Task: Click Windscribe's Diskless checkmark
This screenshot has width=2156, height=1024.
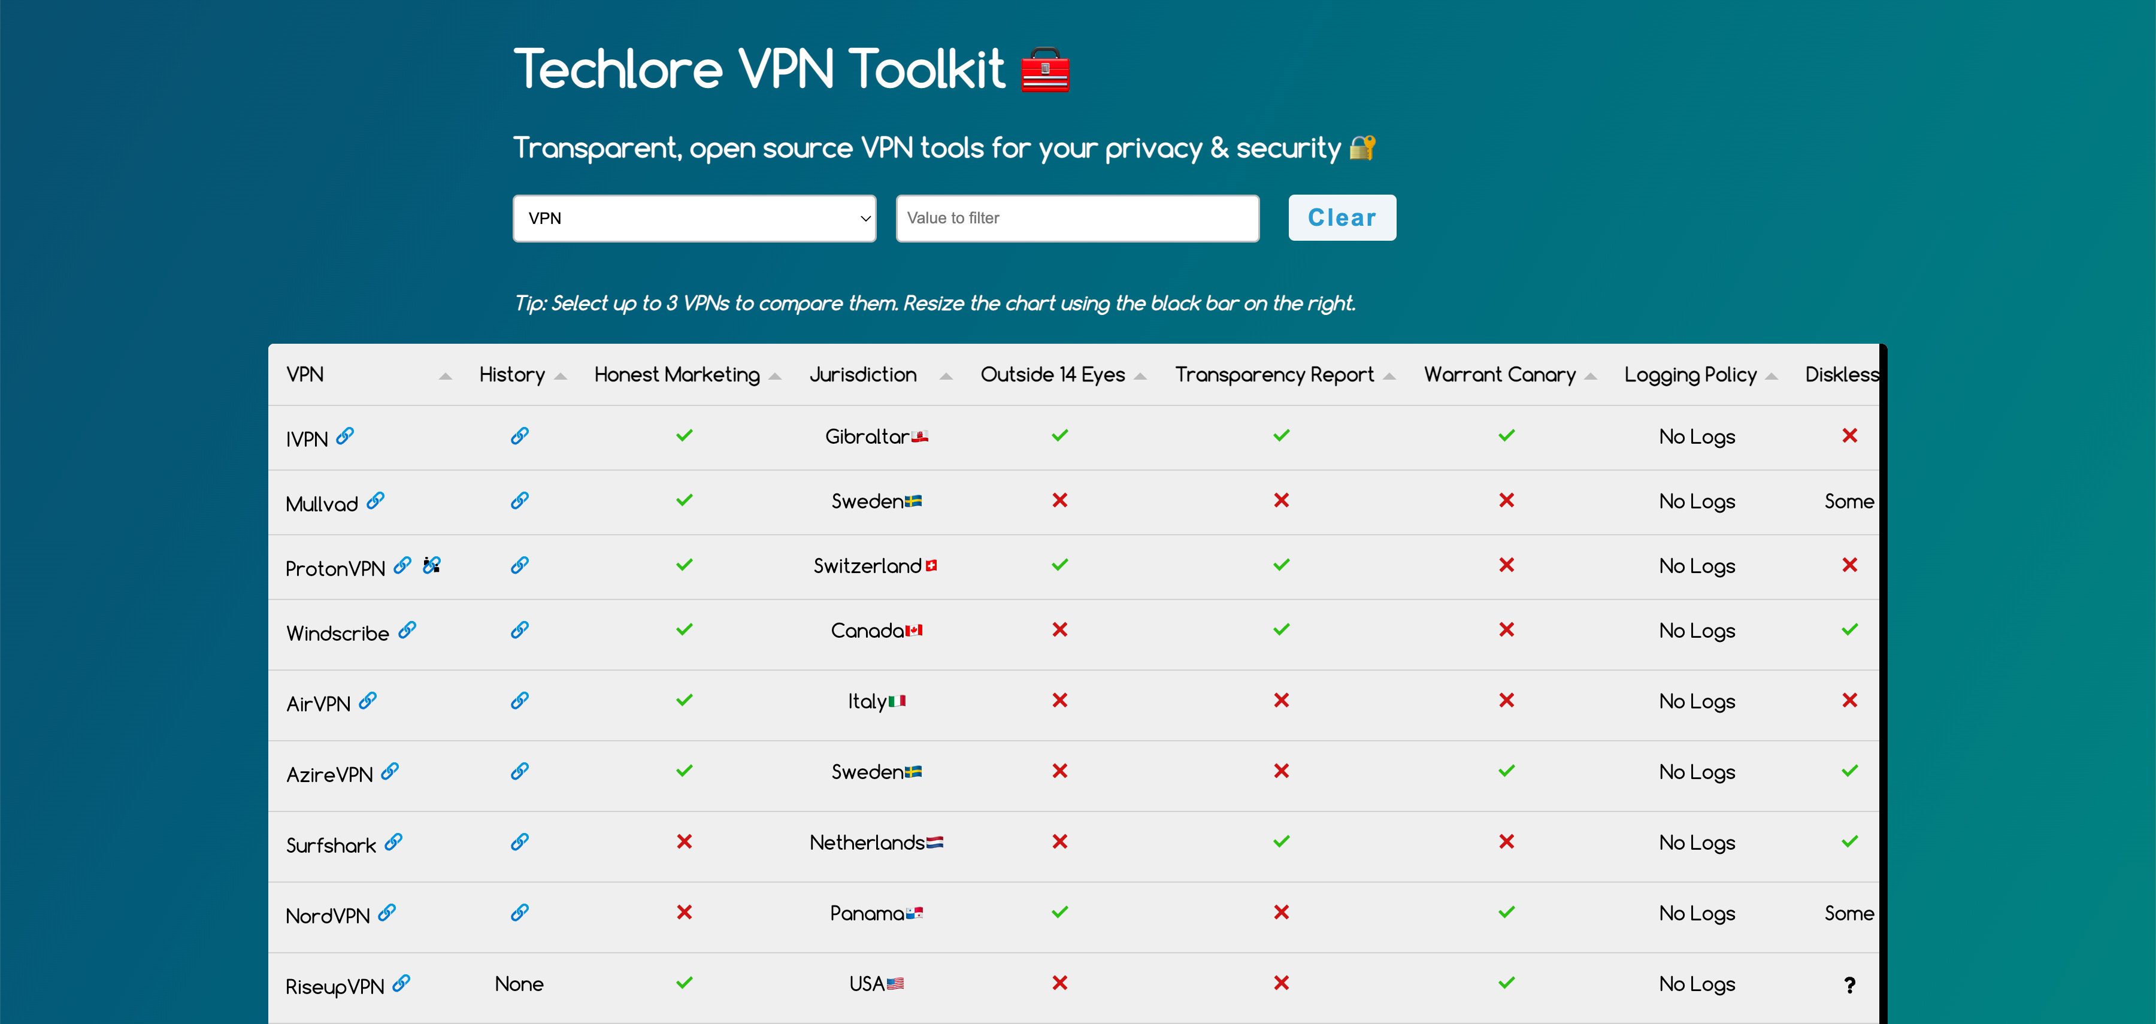Action: coord(1851,630)
